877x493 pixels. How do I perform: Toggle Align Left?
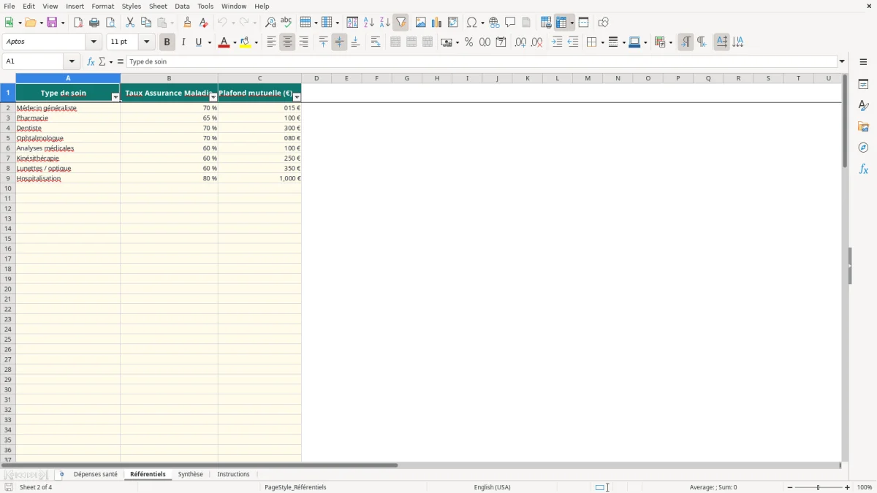271,42
